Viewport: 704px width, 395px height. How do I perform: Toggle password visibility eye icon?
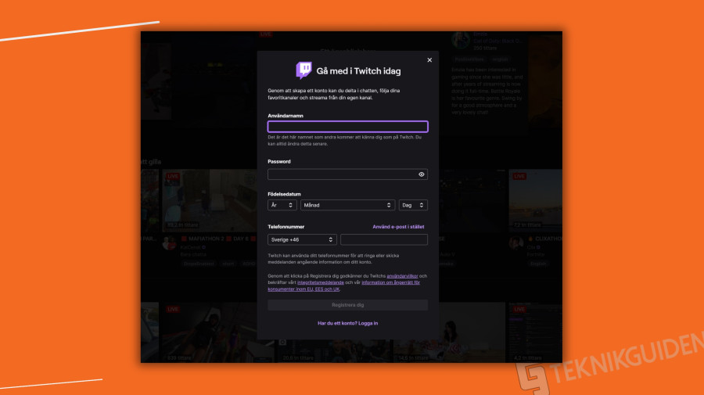coord(421,174)
